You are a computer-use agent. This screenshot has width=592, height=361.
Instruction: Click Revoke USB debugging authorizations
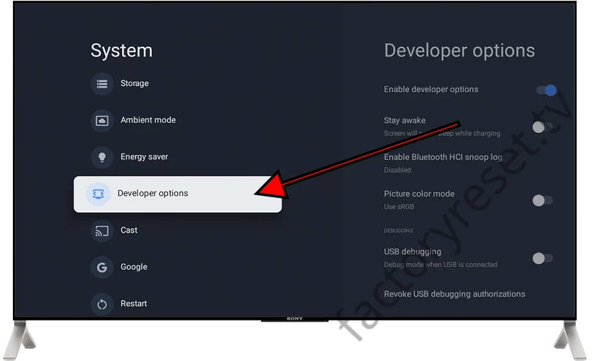454,294
